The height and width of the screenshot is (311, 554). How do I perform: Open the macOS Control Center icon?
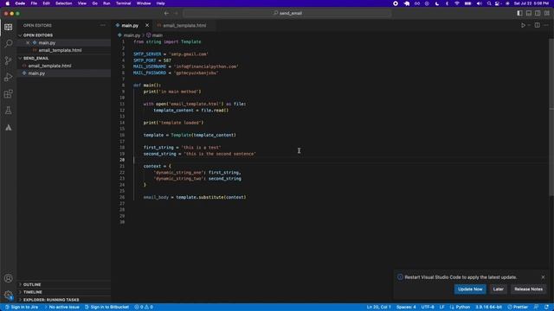pos(498,3)
